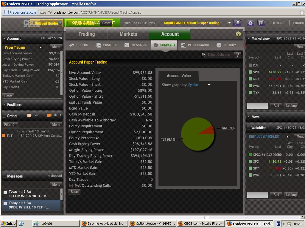Check the FILLED #2 SLD message checkbox
Image resolution: width=305 pixels, height=228 pixels.
click(5, 192)
